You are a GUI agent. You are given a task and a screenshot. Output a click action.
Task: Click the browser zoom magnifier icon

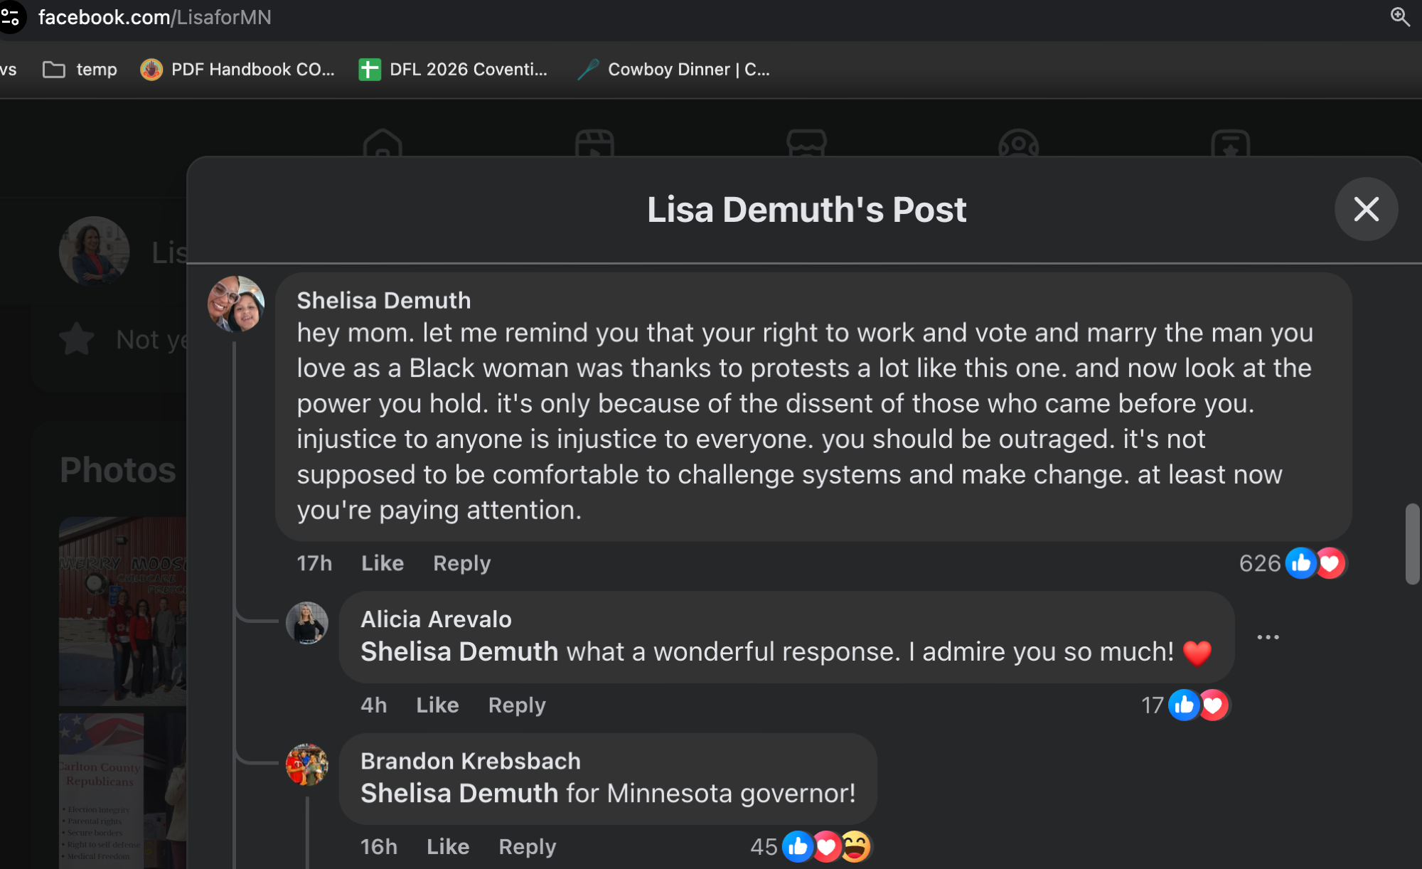(1399, 16)
